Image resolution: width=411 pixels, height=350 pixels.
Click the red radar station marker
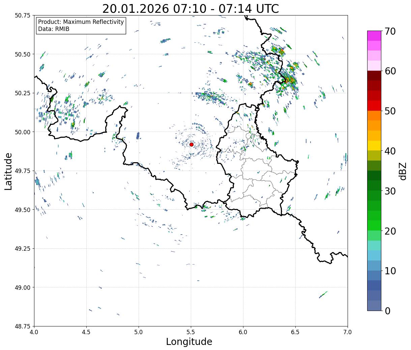click(x=192, y=144)
